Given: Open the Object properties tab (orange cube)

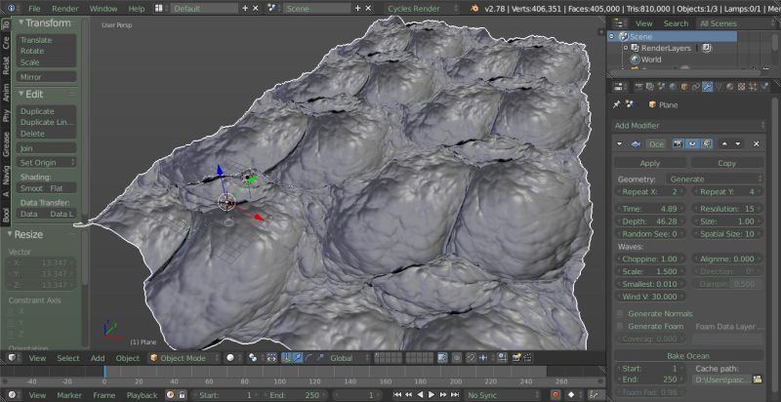Looking at the screenshot, I should click(684, 87).
